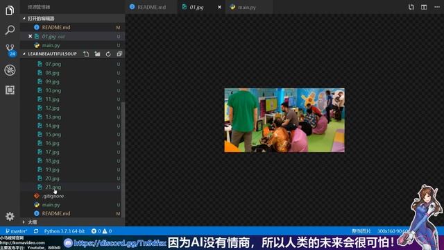444x250 pixels.
Task: Open file 09.jpg in explorer
Action: coord(71,82)
